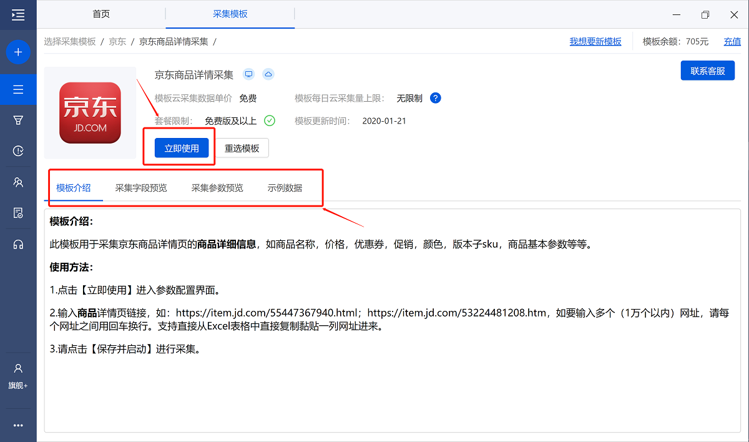Viewport: 749px width, 442px height.
Task: Click the JD.COM template logo thumbnail
Action: [x=90, y=112]
